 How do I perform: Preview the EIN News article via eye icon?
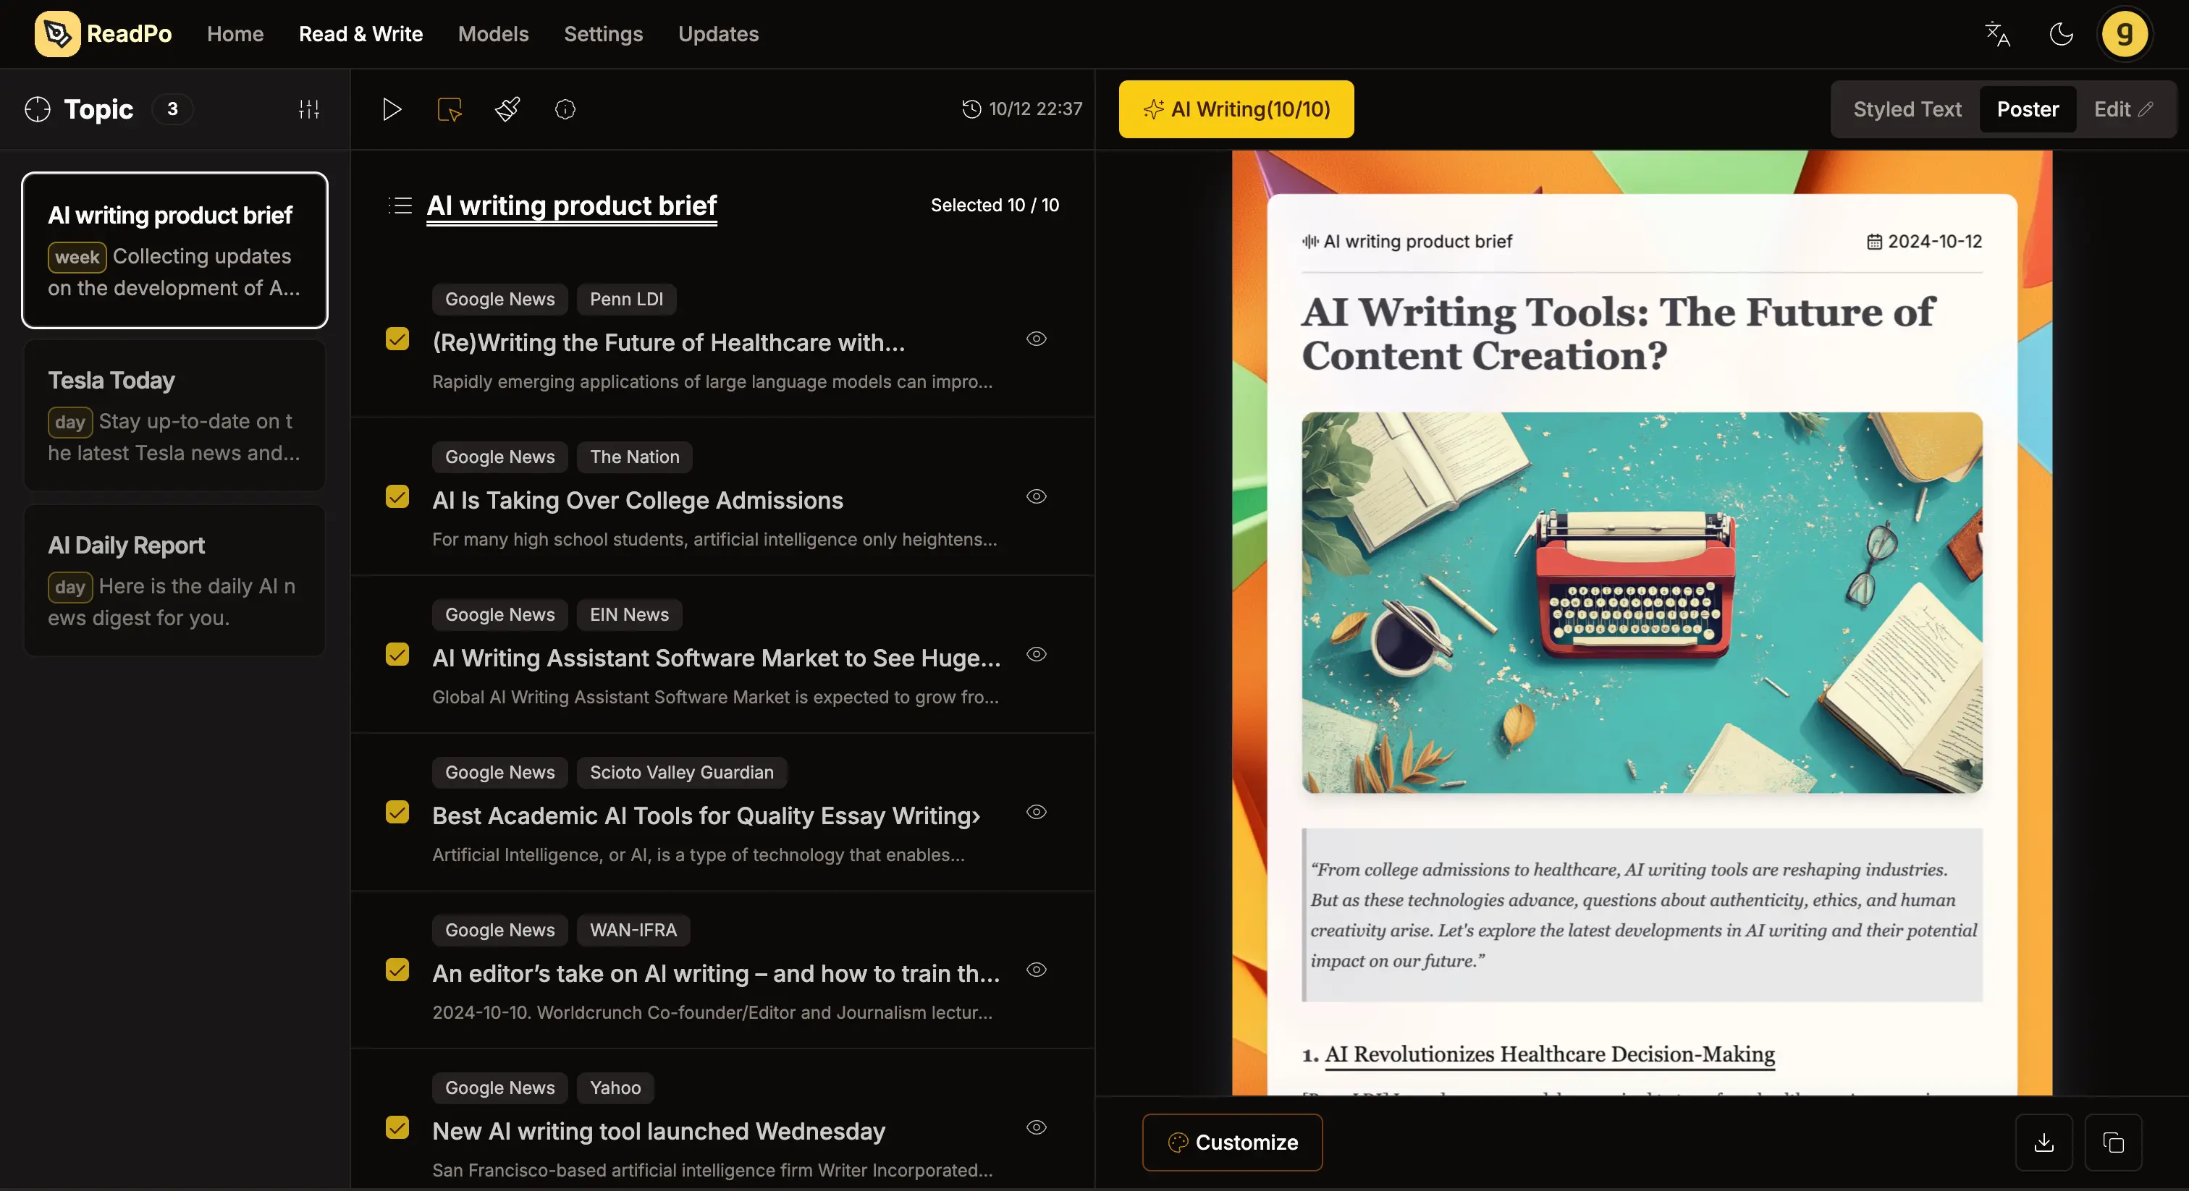(1036, 654)
